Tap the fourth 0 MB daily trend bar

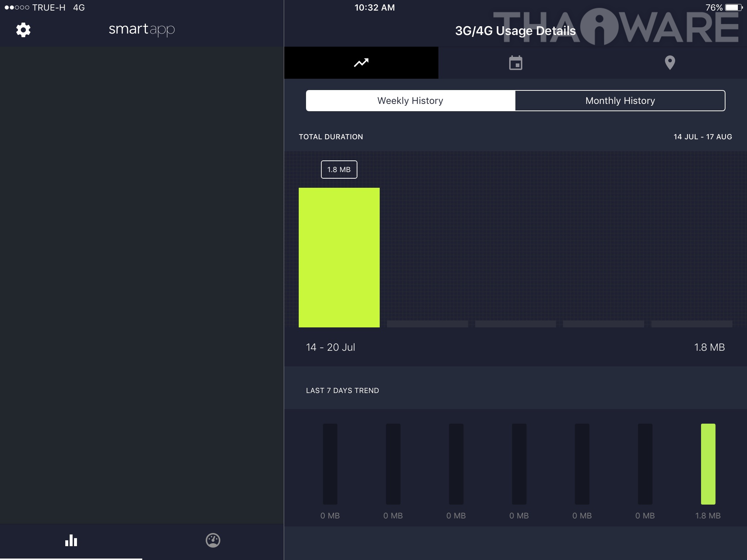(519, 464)
